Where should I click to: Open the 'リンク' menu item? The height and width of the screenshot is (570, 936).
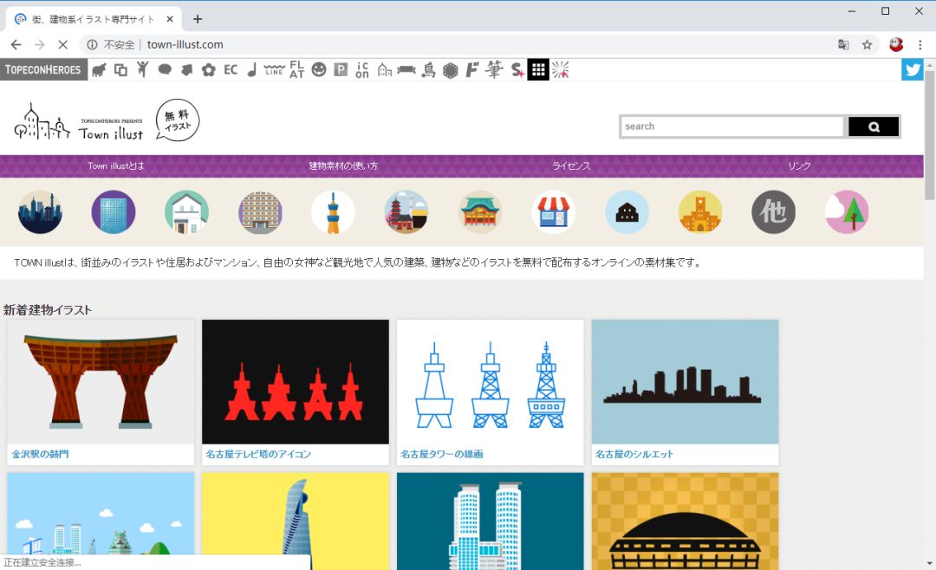click(799, 166)
